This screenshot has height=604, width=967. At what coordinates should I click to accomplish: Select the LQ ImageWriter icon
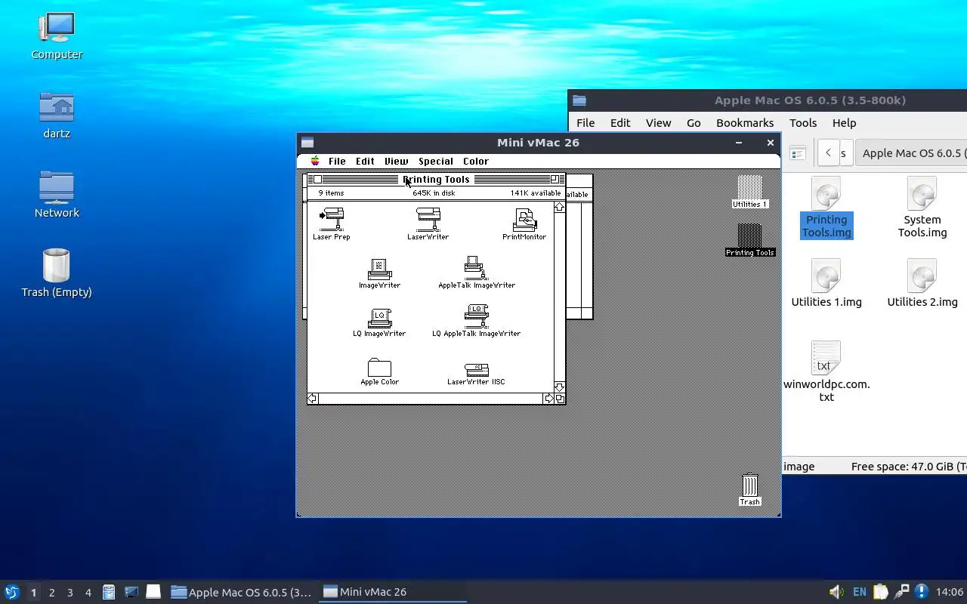tap(379, 322)
